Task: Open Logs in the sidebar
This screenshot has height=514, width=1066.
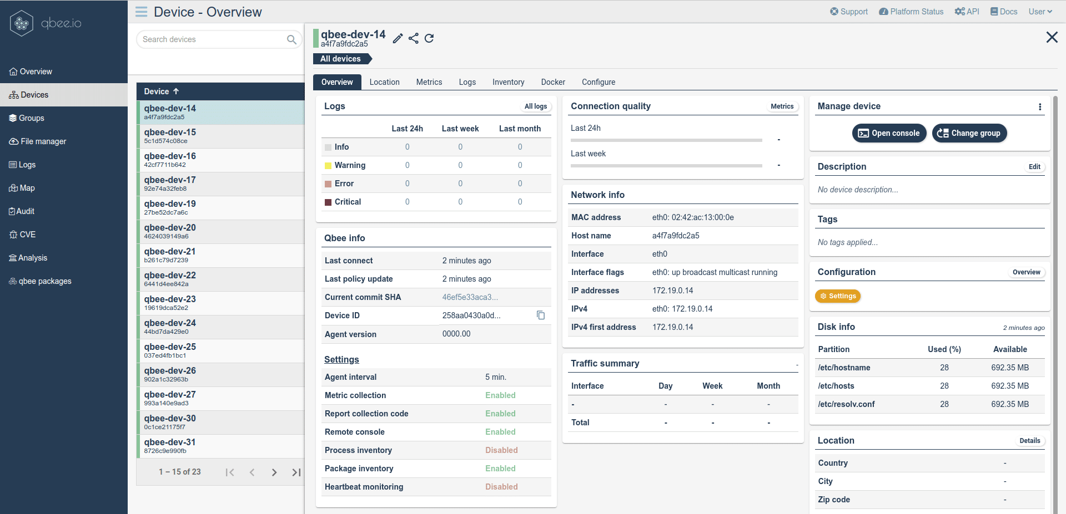Action: 64,165
